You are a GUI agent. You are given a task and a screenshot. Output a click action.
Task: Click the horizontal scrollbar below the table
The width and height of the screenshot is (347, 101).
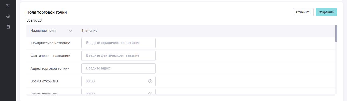point(181,95)
